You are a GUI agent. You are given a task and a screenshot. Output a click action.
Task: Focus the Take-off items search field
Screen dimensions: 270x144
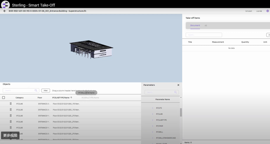coord(204,35)
